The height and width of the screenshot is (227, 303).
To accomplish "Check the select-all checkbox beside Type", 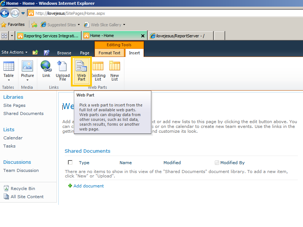I will pyautogui.click(x=70, y=162).
